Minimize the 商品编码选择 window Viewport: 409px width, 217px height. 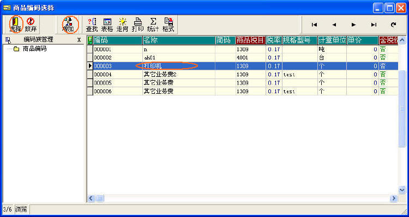(x=378, y=8)
